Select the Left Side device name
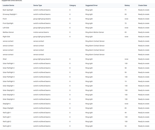 (6, 28)
